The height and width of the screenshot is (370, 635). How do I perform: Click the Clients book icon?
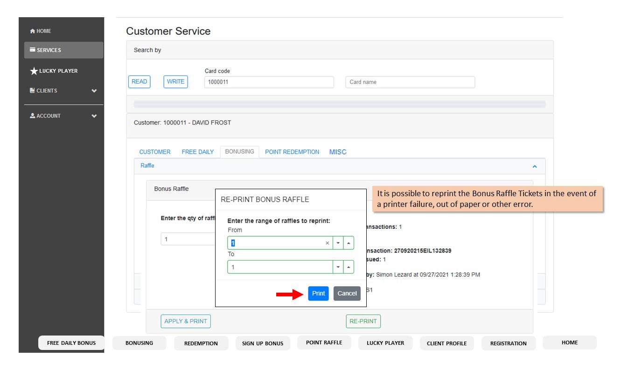(32, 90)
